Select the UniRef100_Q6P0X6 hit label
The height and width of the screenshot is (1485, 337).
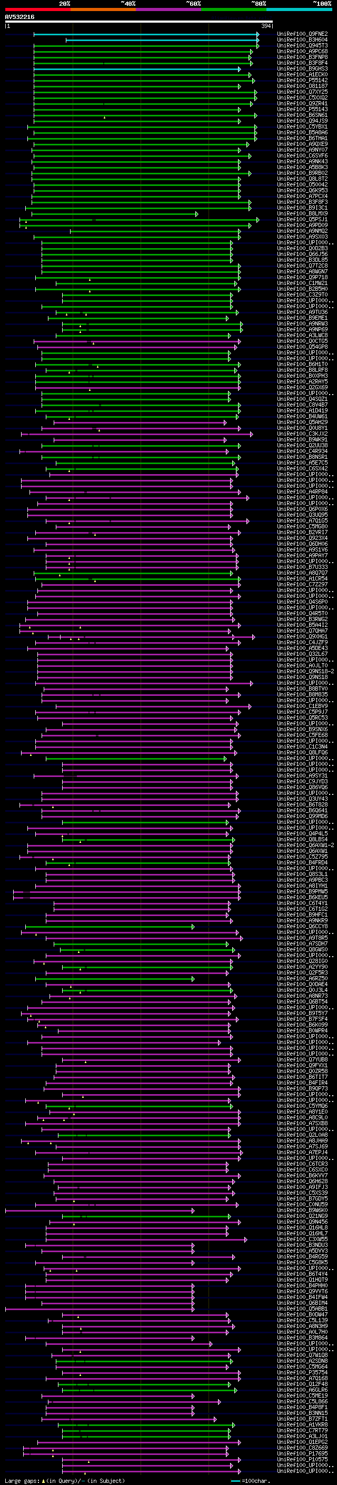pyautogui.click(x=302, y=509)
